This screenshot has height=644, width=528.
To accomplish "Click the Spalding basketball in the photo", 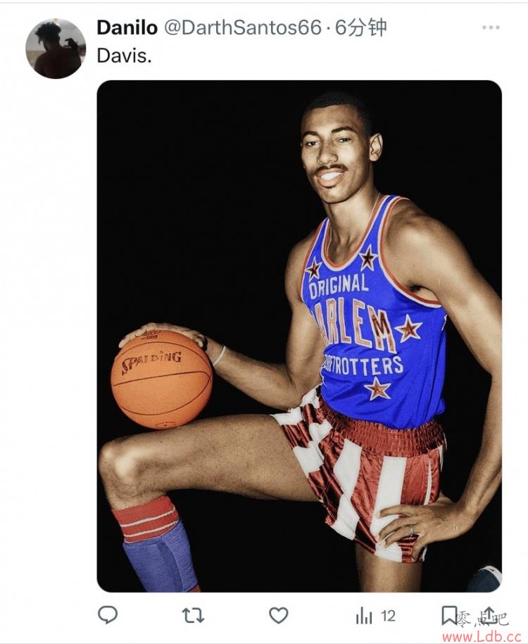I will pyautogui.click(x=161, y=379).
